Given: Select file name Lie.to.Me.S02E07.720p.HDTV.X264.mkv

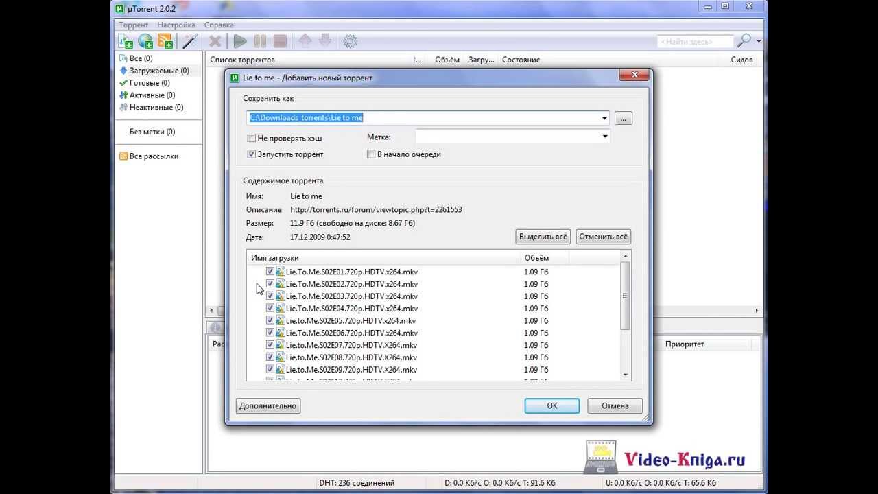Looking at the screenshot, I should pos(351,345).
